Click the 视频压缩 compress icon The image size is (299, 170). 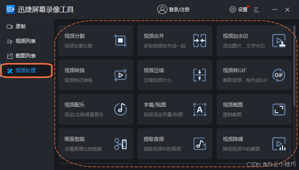click(200, 75)
